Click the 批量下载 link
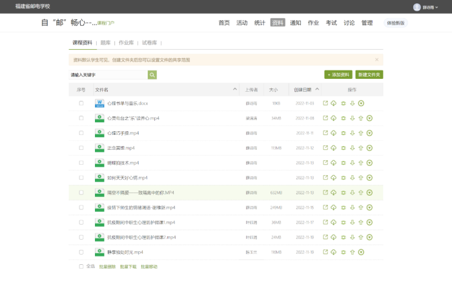 [x=128, y=266]
